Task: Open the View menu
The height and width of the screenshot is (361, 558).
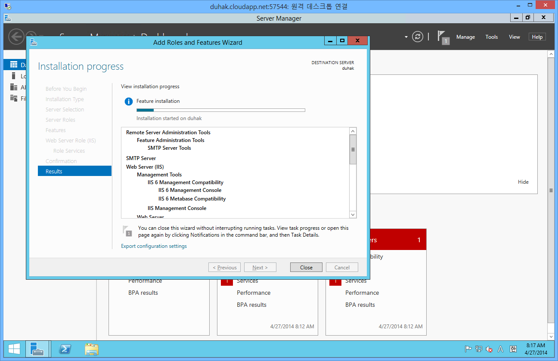Action: (515, 37)
